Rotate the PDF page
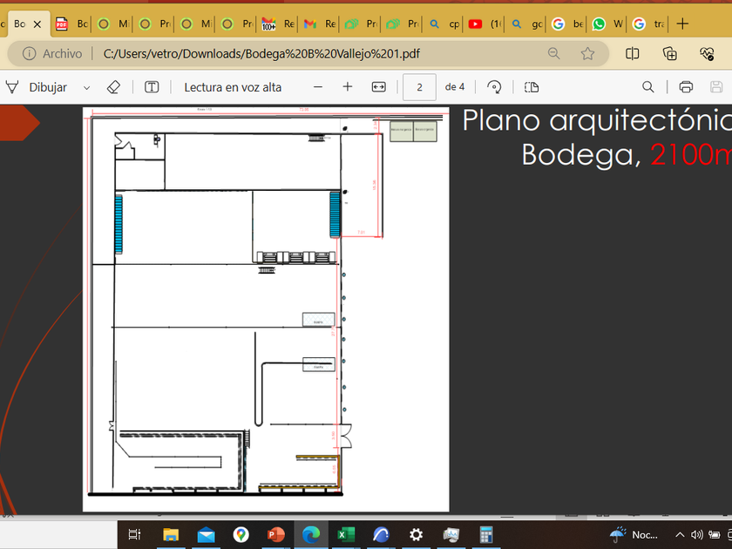This screenshot has height=549, width=732. tap(495, 87)
